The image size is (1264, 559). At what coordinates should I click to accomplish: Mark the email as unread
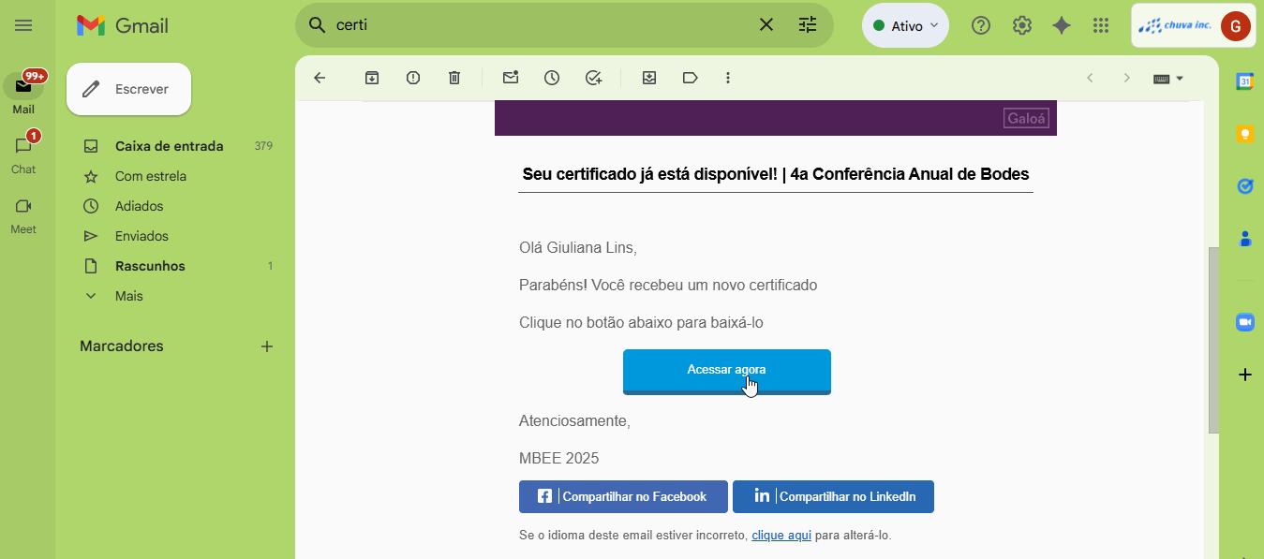click(x=511, y=78)
